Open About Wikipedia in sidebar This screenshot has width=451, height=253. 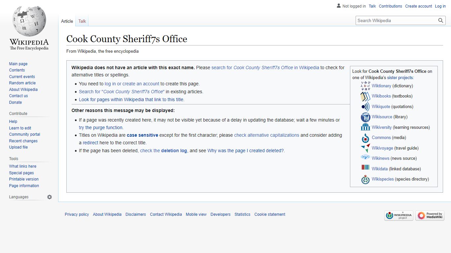[23, 90]
